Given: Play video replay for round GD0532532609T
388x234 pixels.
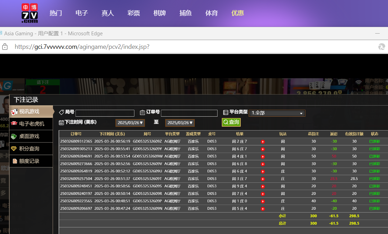Looking at the screenshot, I should 263,179.
